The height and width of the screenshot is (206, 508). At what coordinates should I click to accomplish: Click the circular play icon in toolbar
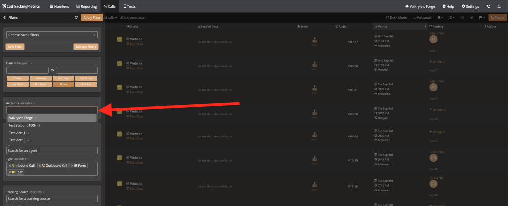pos(471,17)
